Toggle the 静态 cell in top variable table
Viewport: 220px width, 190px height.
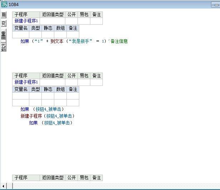[x=48, y=35]
